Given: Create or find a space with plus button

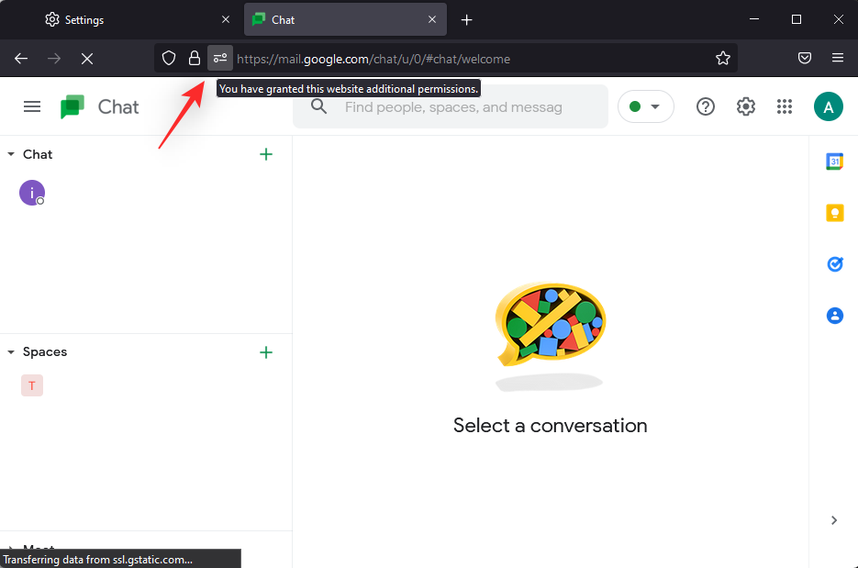Looking at the screenshot, I should 266,352.
